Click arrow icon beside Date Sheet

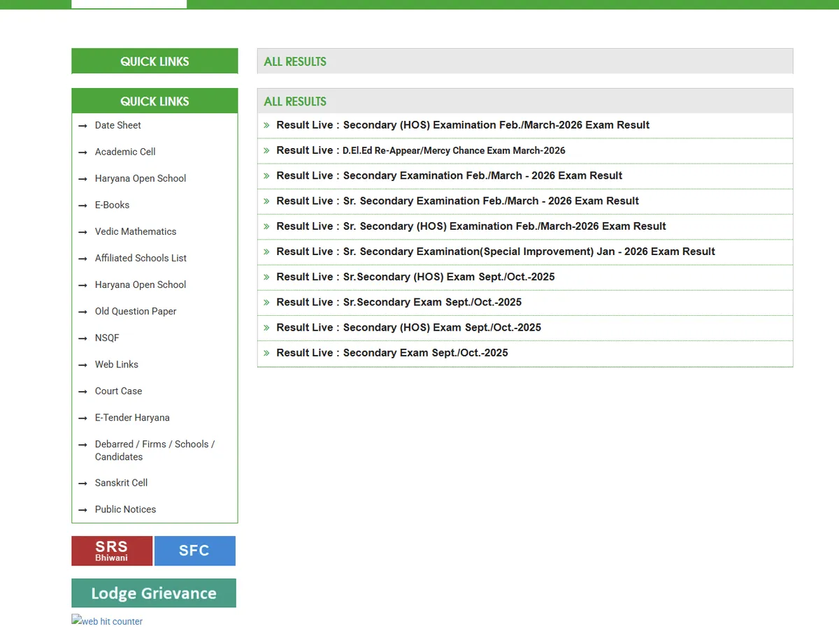tap(83, 126)
